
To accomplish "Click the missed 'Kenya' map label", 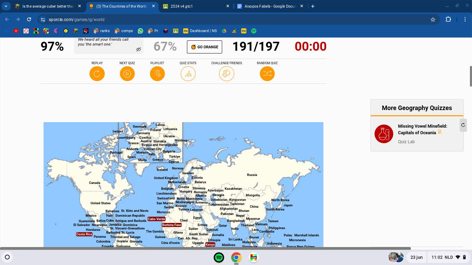I will point(210,245).
